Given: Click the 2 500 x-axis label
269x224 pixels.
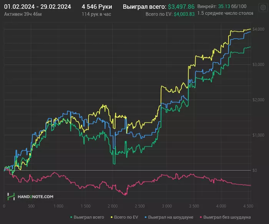Looking at the screenshot, I should click(139, 206).
